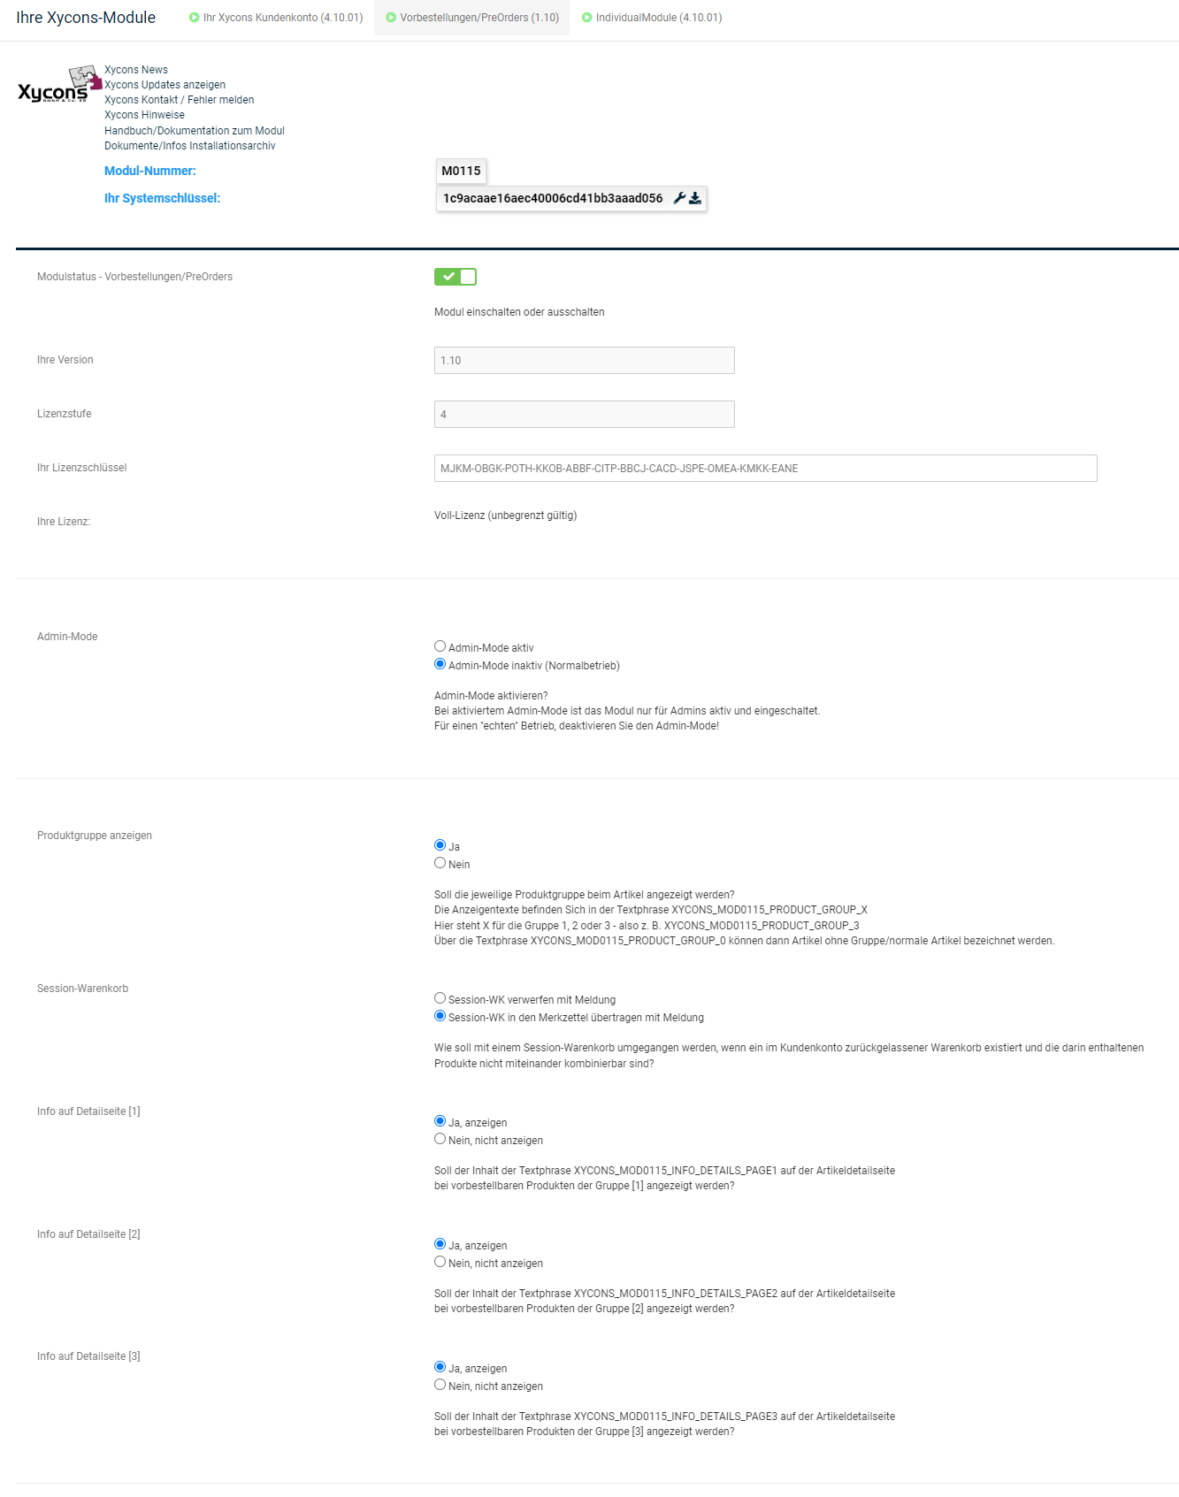Open 'Dokumente/Infos Installationsarchiv' link
The height and width of the screenshot is (1497, 1179).
190,146
